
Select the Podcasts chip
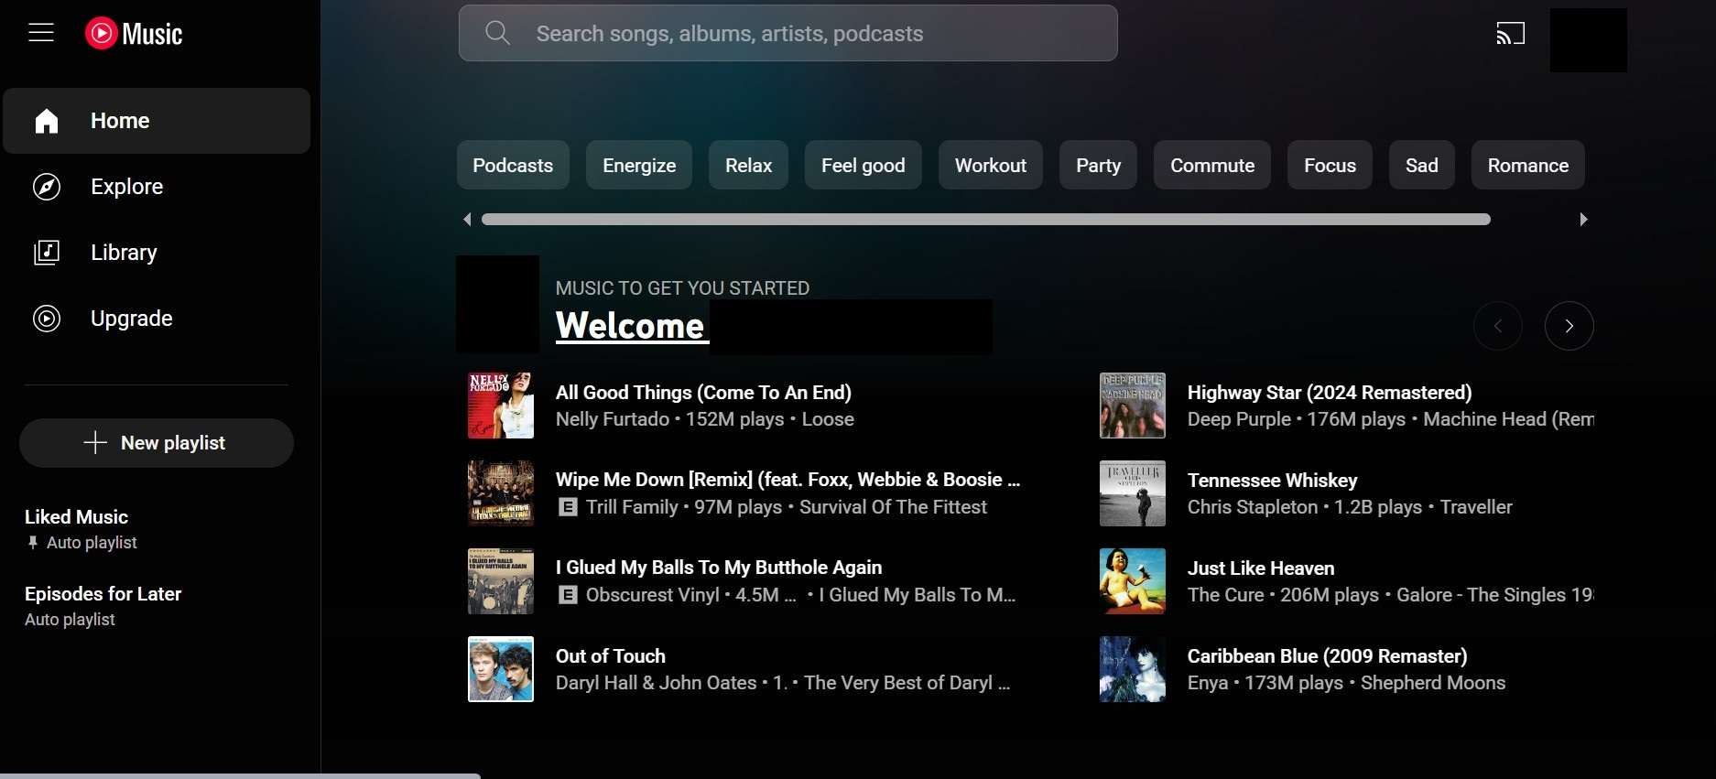coord(513,165)
